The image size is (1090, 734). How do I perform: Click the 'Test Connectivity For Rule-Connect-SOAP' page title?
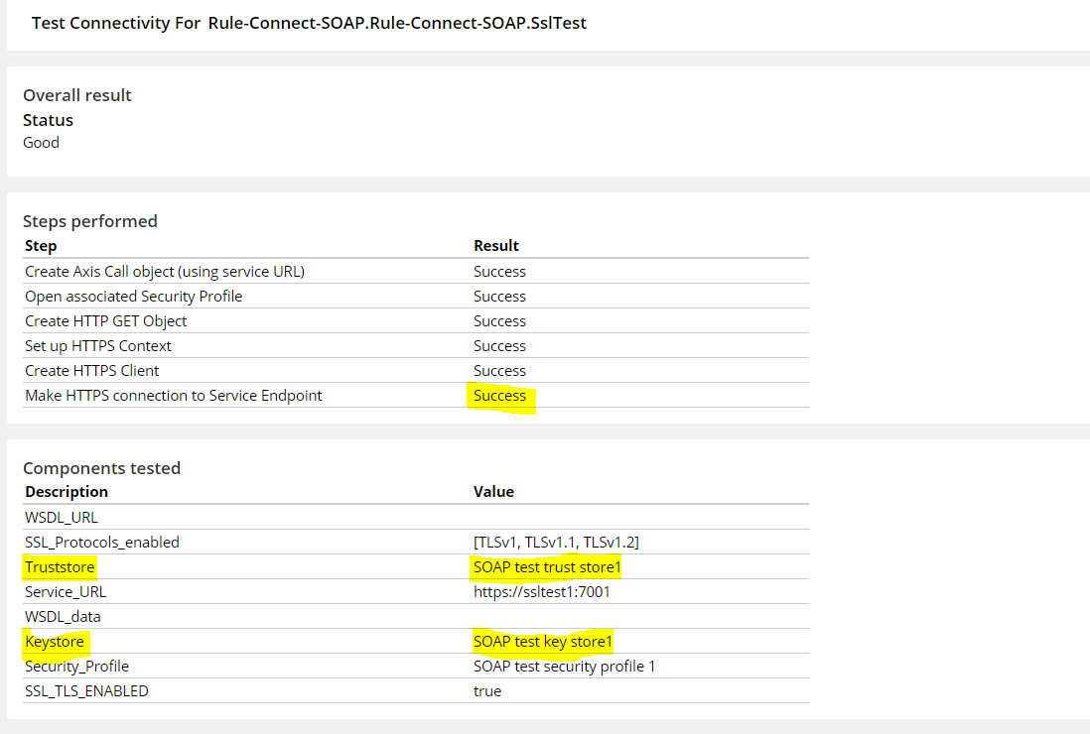point(310,23)
